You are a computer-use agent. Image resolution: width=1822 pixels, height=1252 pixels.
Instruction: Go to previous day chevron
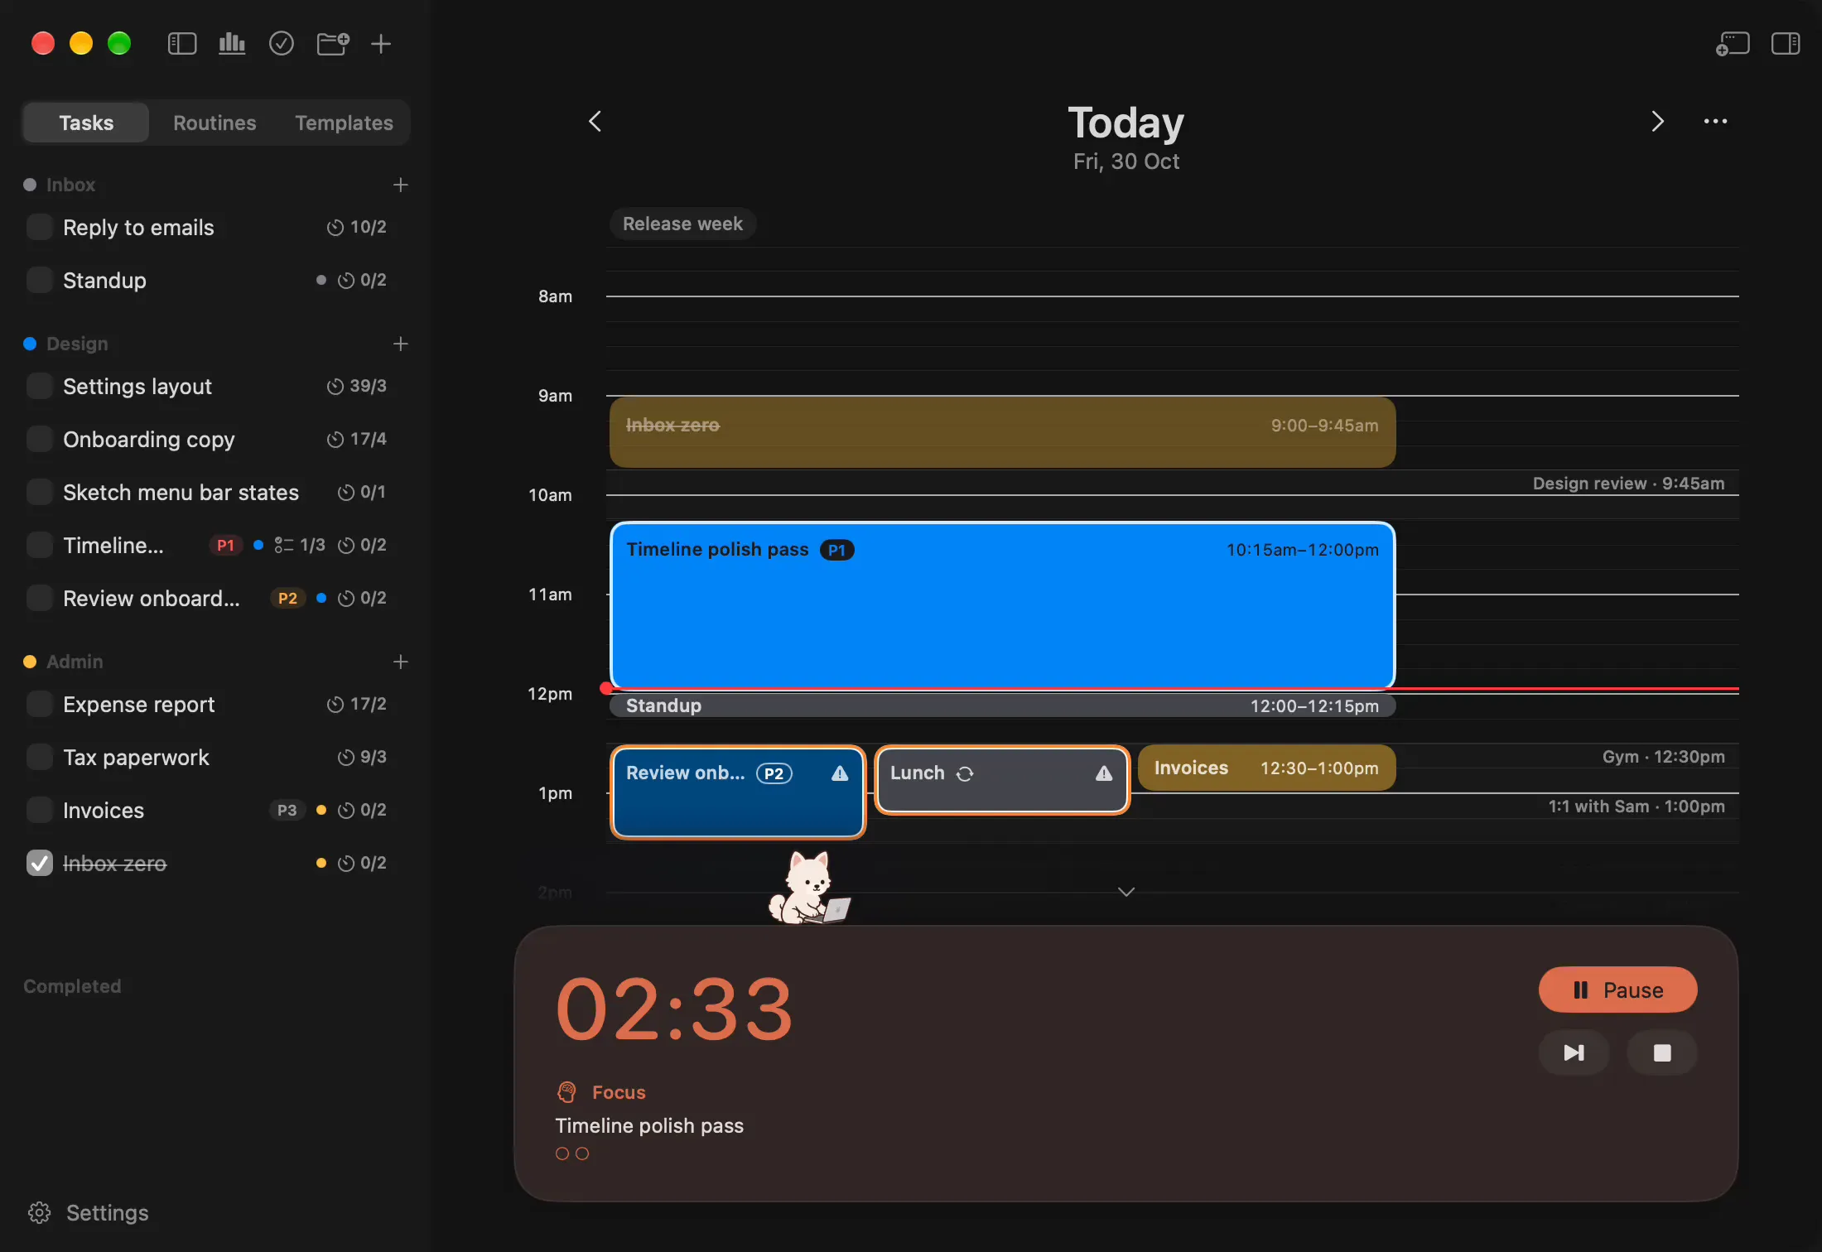click(x=595, y=122)
